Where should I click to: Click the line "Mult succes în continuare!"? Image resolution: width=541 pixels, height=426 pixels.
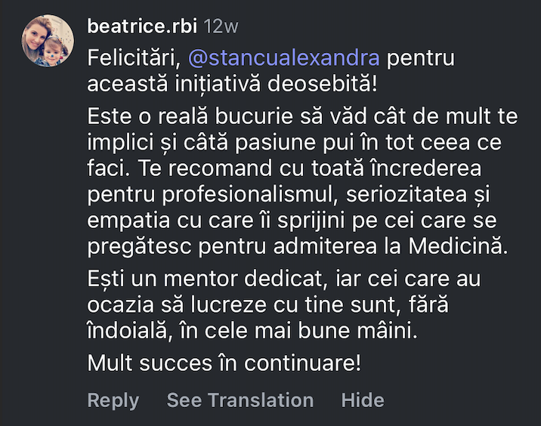[224, 363]
